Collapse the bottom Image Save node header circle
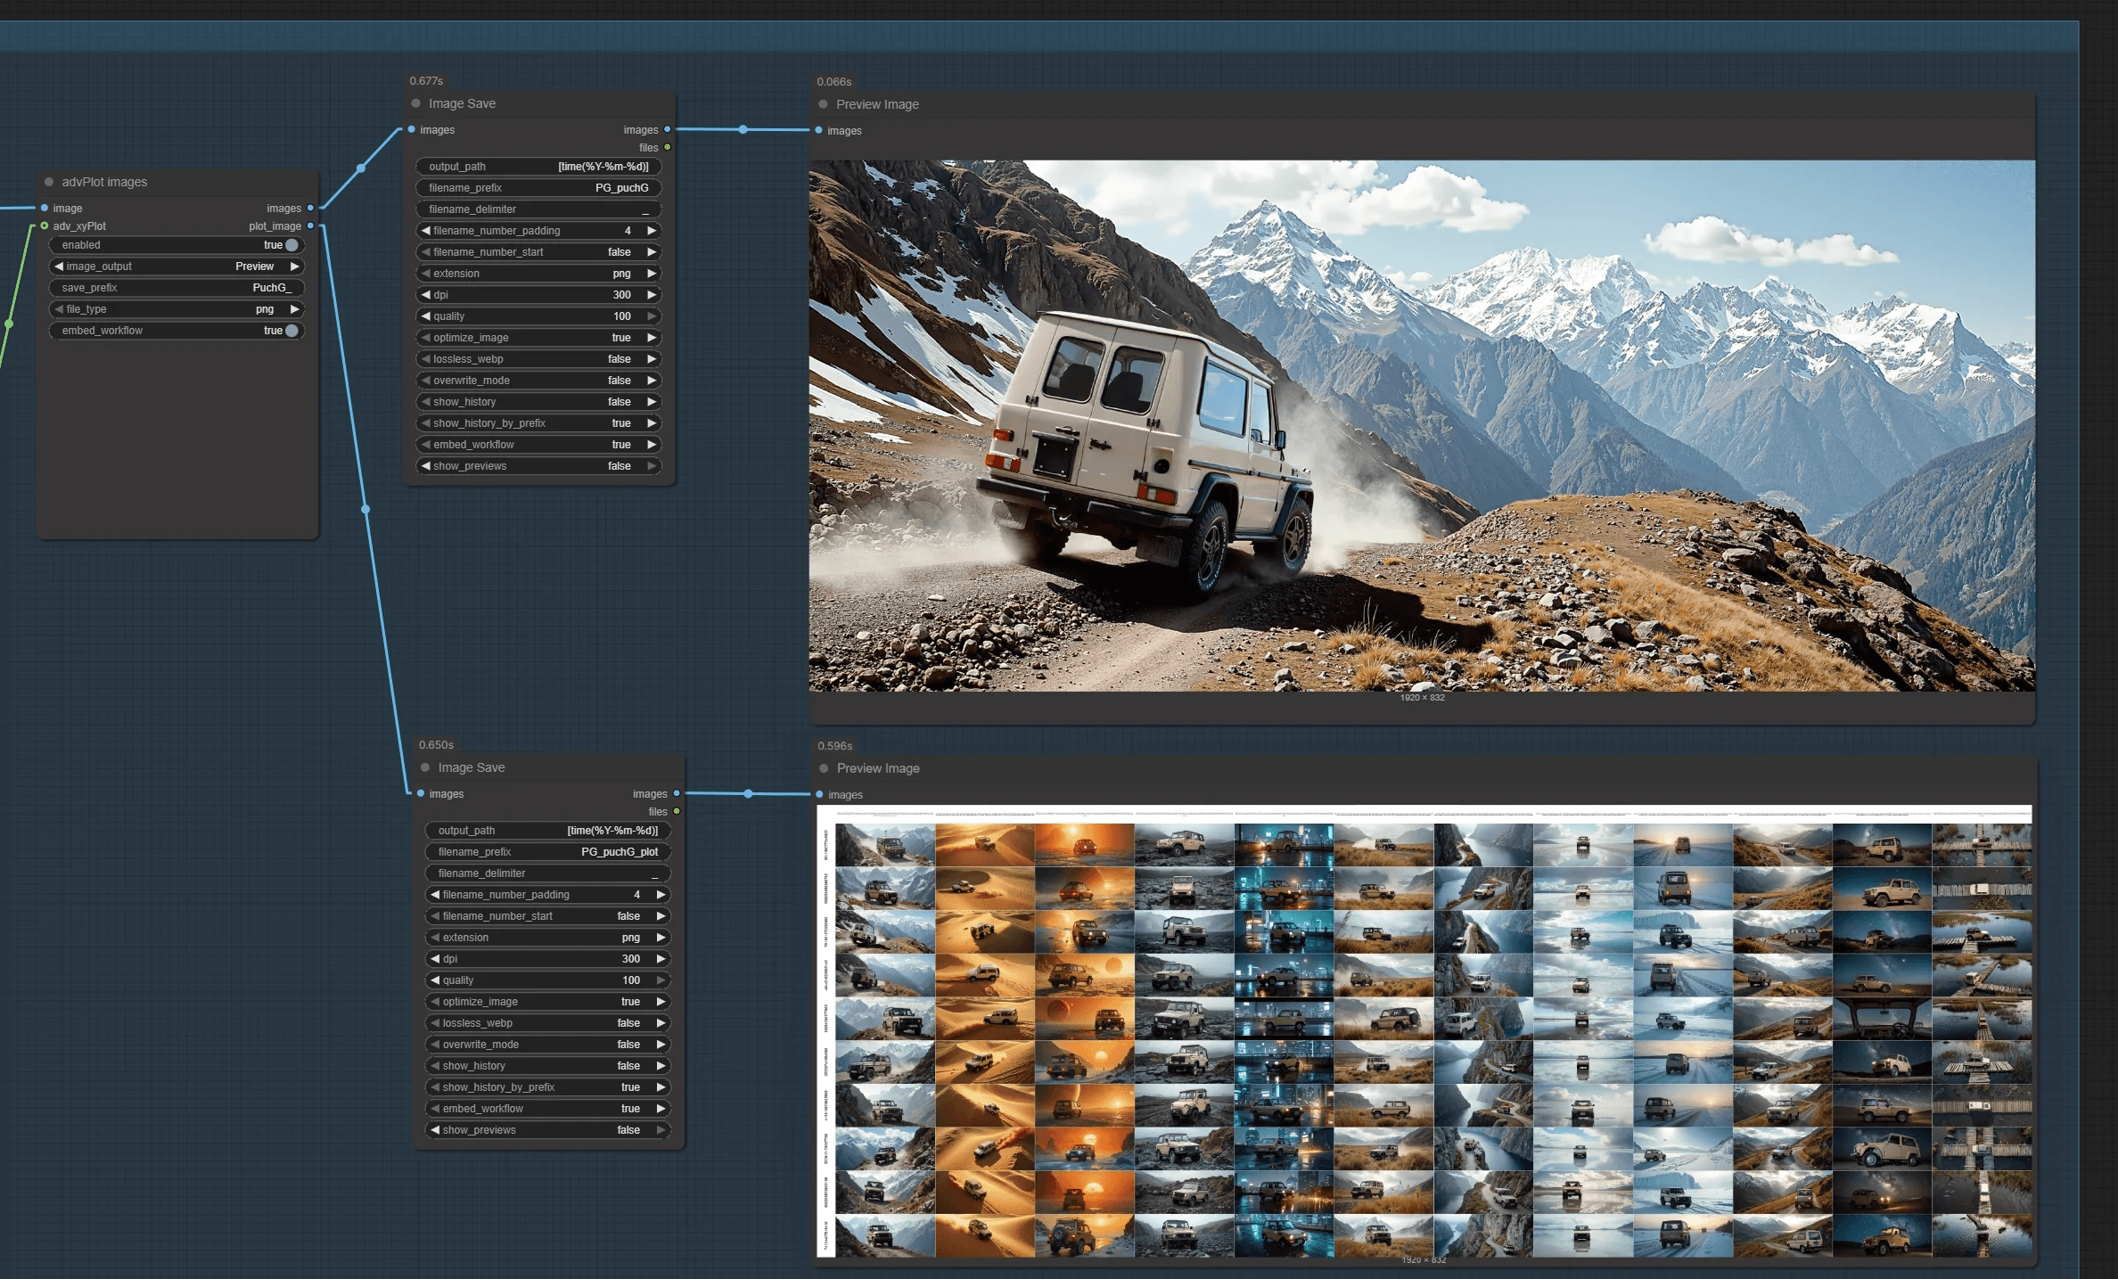 [424, 767]
